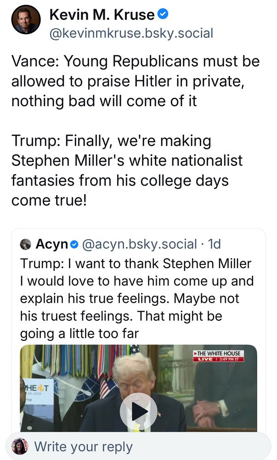The height and width of the screenshot is (460, 277).
Task: Click the 1d timestamp on Acyn's post
Action: (215, 244)
